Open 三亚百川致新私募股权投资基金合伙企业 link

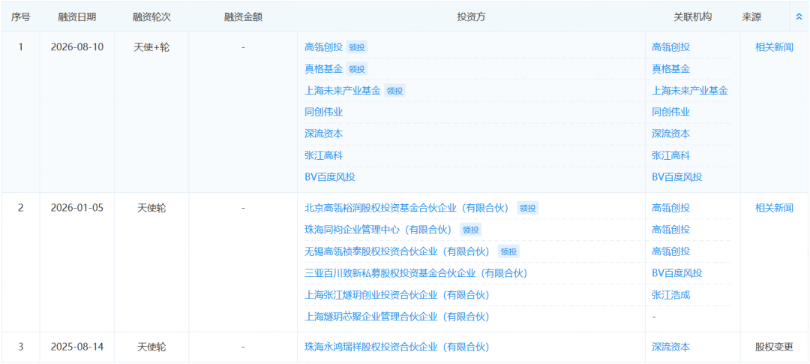(416, 273)
